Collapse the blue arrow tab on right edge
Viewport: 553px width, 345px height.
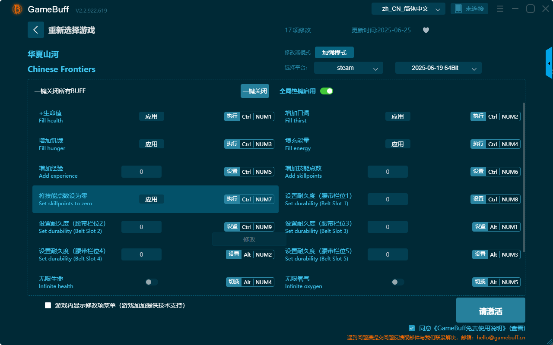point(549,63)
